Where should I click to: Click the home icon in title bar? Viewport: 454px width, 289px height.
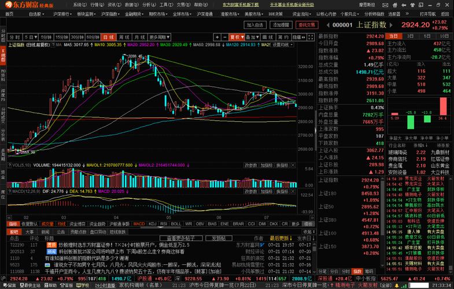tap(394, 5)
